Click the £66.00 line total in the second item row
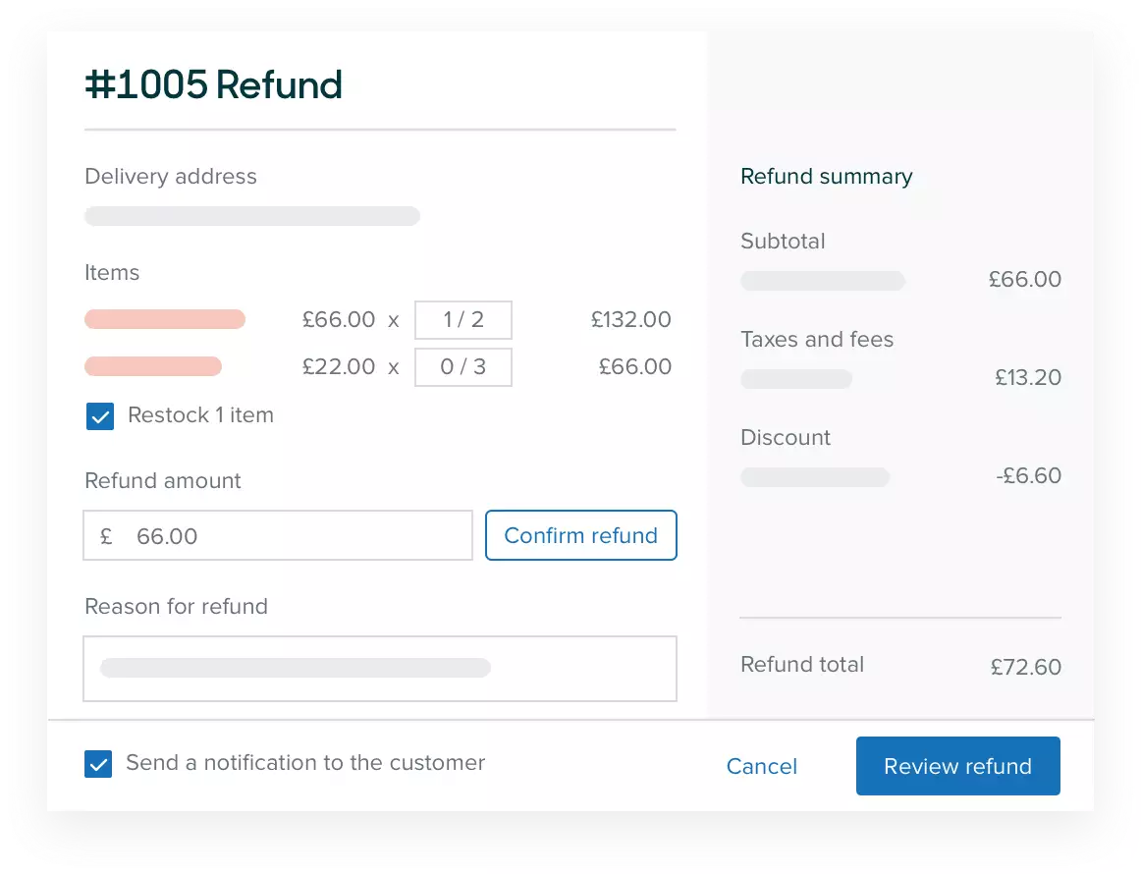This screenshot has width=1141, height=874. coord(635,366)
